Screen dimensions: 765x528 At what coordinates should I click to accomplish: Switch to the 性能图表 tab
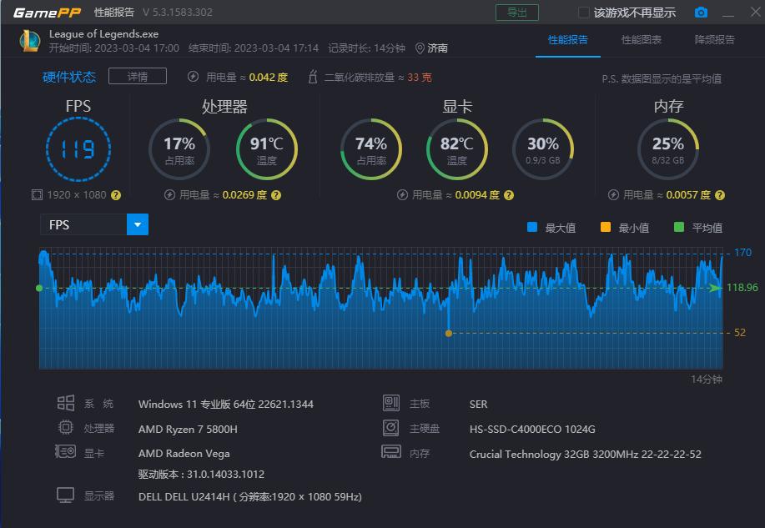click(641, 39)
